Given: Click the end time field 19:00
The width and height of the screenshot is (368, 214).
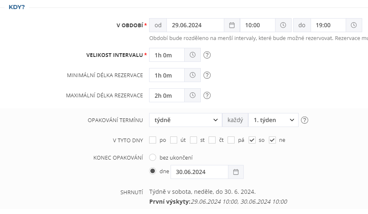Looking at the screenshot, I should coord(328,25).
